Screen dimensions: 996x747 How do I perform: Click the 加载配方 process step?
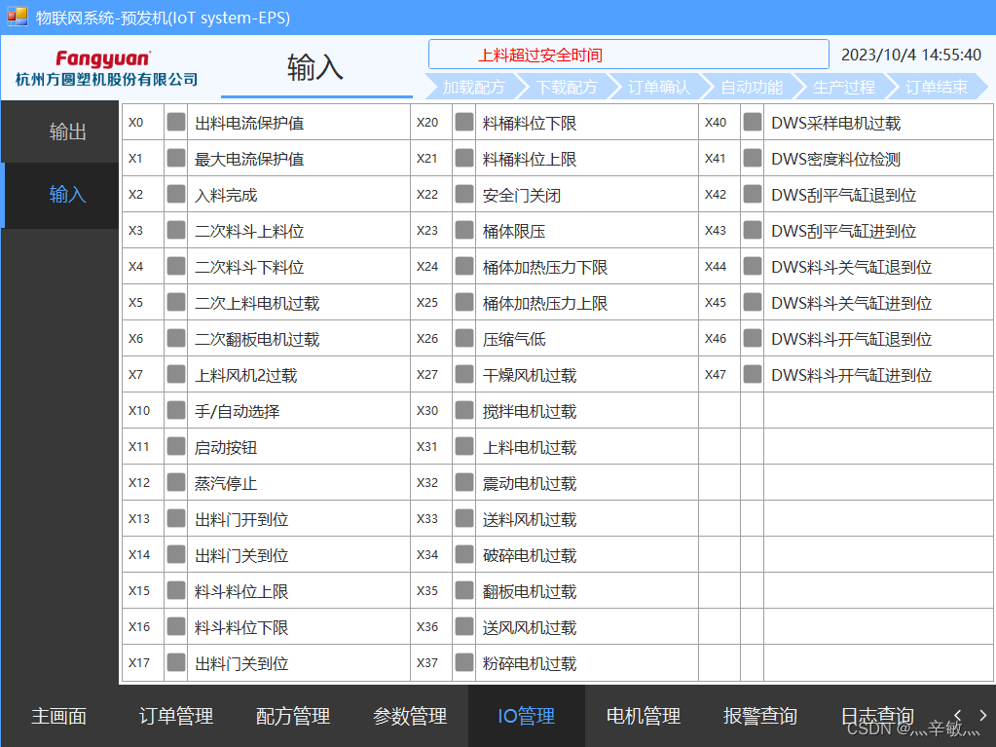(x=473, y=87)
